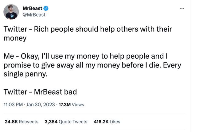The width and height of the screenshot is (199, 132).
Task: Click the 3,384 quote count number
Action: pyautogui.click(x=51, y=122)
